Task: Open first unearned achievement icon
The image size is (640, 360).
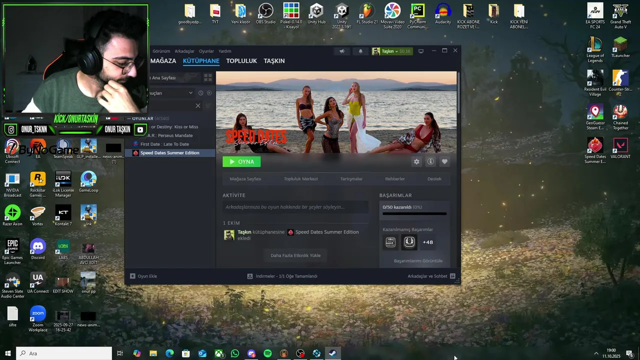Action: tap(390, 242)
